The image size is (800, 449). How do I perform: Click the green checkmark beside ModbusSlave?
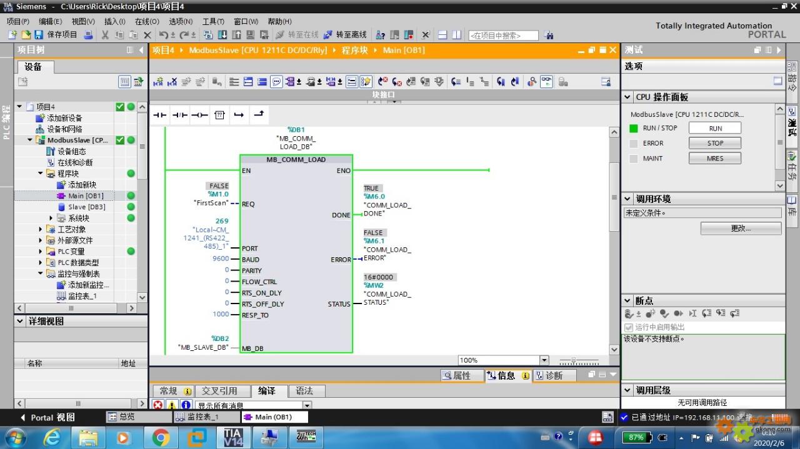pyautogui.click(x=120, y=140)
